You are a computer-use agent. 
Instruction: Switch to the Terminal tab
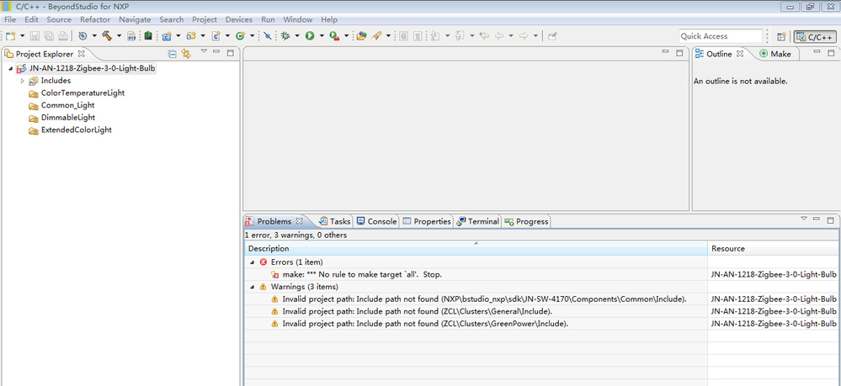click(478, 221)
